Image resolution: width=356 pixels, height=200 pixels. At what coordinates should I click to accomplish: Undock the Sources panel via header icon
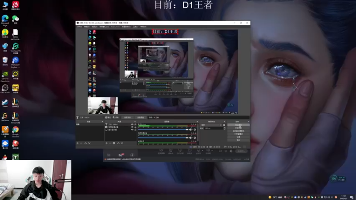tap(135, 121)
